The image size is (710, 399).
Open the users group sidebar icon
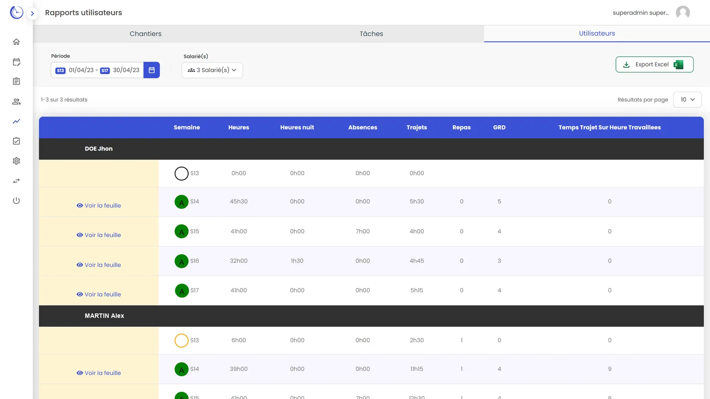pyautogui.click(x=16, y=102)
